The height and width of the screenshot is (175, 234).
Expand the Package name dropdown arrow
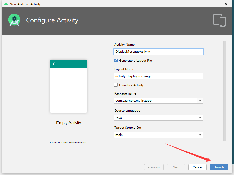tap(200, 101)
